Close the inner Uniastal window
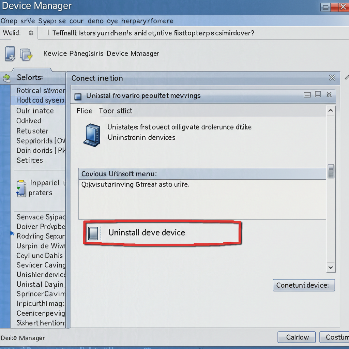Screen dimensions: 349x349 [x=329, y=95]
